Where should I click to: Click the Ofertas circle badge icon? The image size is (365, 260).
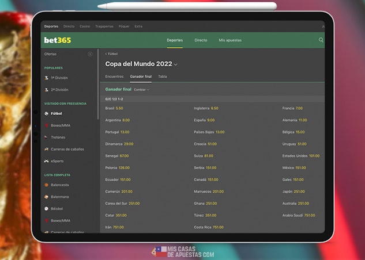point(90,54)
